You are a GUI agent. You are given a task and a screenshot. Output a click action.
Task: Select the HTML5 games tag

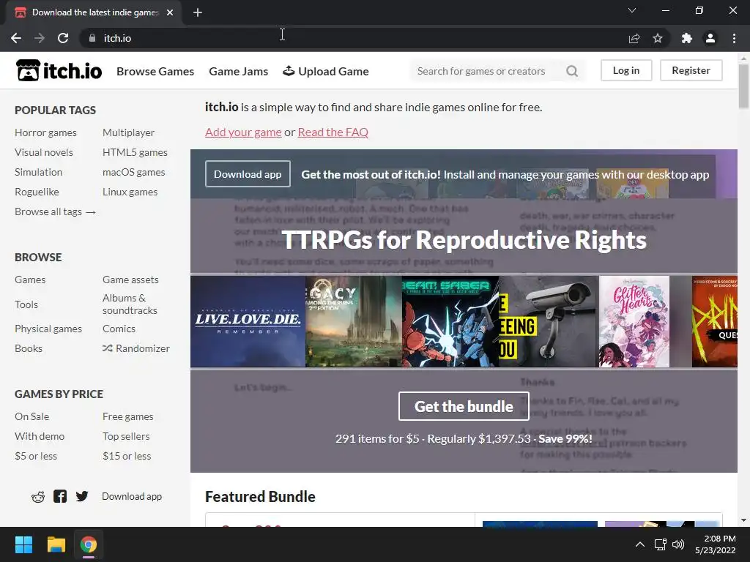(x=135, y=152)
